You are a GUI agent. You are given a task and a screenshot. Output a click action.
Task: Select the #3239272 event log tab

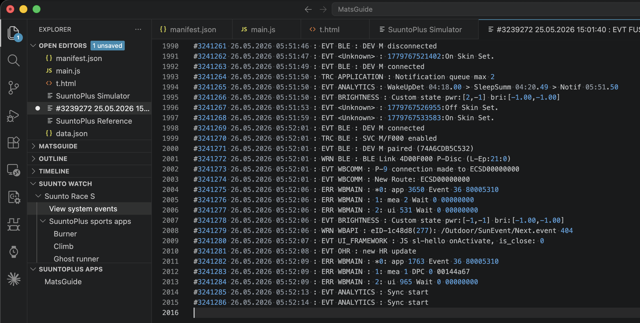click(x=560, y=29)
